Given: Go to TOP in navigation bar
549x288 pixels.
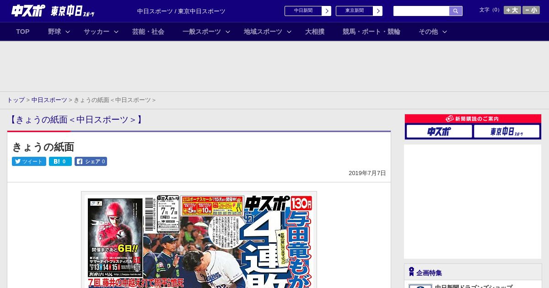Looking at the screenshot, I should click(23, 32).
